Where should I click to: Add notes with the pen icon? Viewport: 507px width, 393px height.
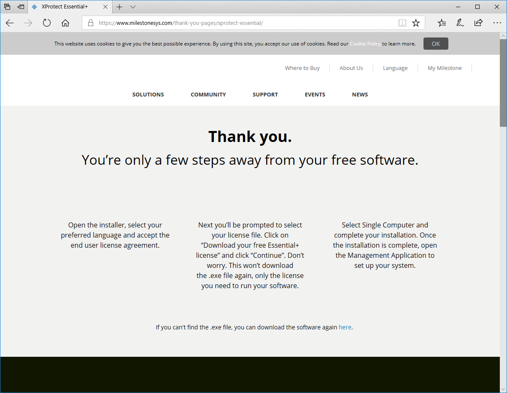point(460,23)
